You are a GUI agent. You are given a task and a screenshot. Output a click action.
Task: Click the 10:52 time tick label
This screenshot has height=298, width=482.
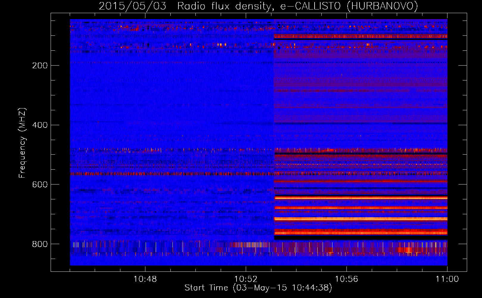[246, 279]
